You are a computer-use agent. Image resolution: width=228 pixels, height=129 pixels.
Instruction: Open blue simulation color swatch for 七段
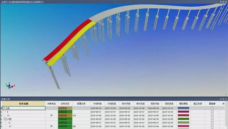tap(183, 108)
